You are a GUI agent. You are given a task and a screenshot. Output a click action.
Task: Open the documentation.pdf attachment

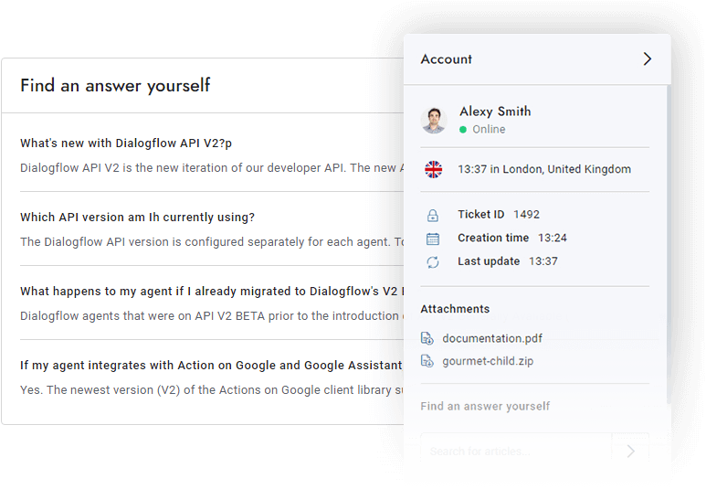[493, 339]
